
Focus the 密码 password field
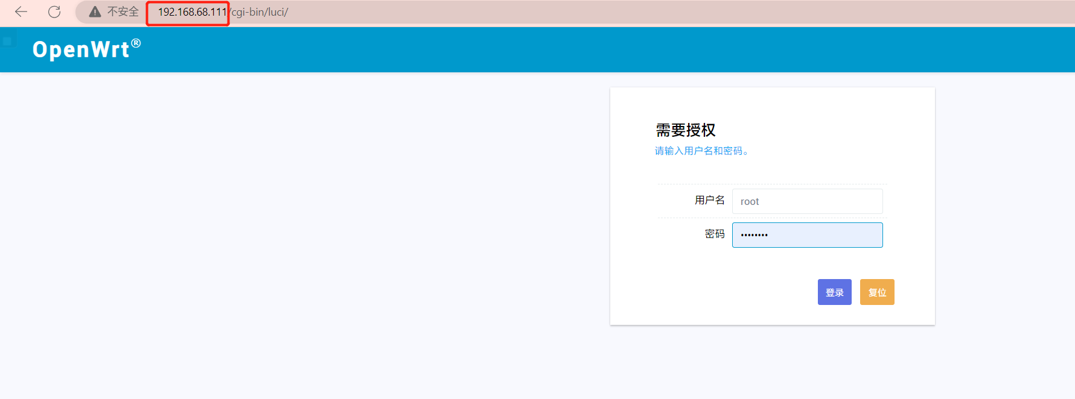click(807, 235)
